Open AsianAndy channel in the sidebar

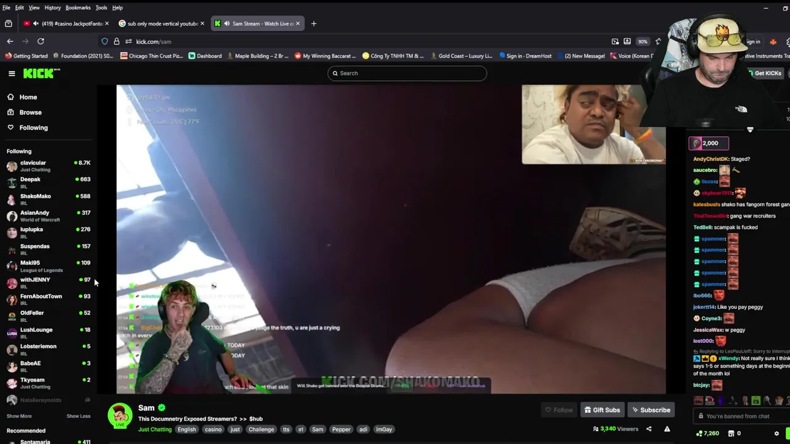48,216
